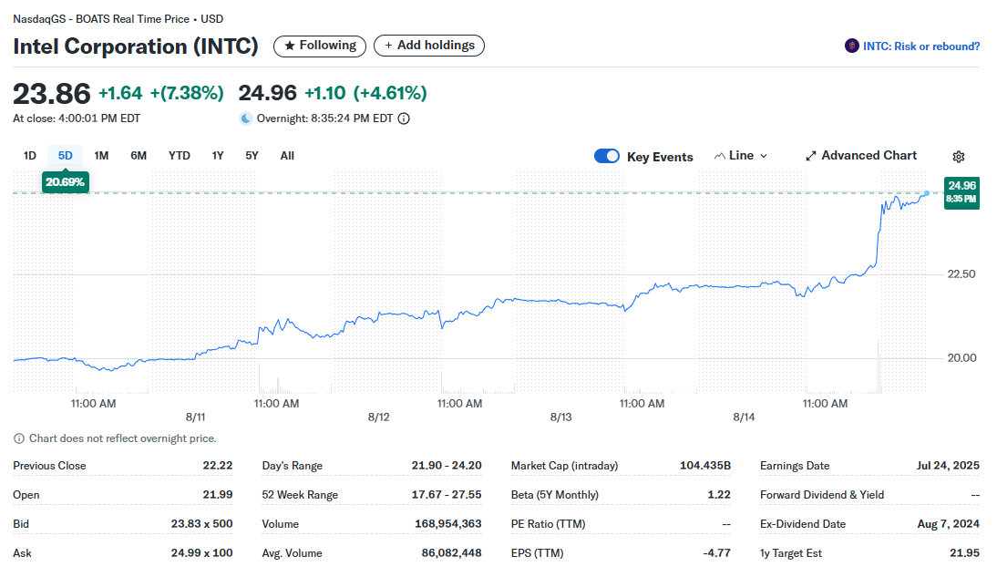The height and width of the screenshot is (577, 997).
Task: Open INTC: Risk or rebound? link
Action: pos(920,46)
